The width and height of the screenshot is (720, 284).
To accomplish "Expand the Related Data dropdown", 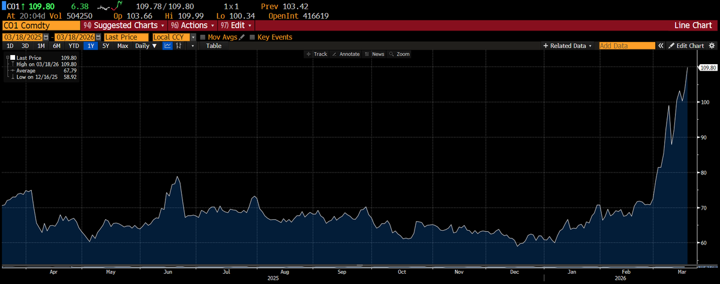I will coord(568,46).
